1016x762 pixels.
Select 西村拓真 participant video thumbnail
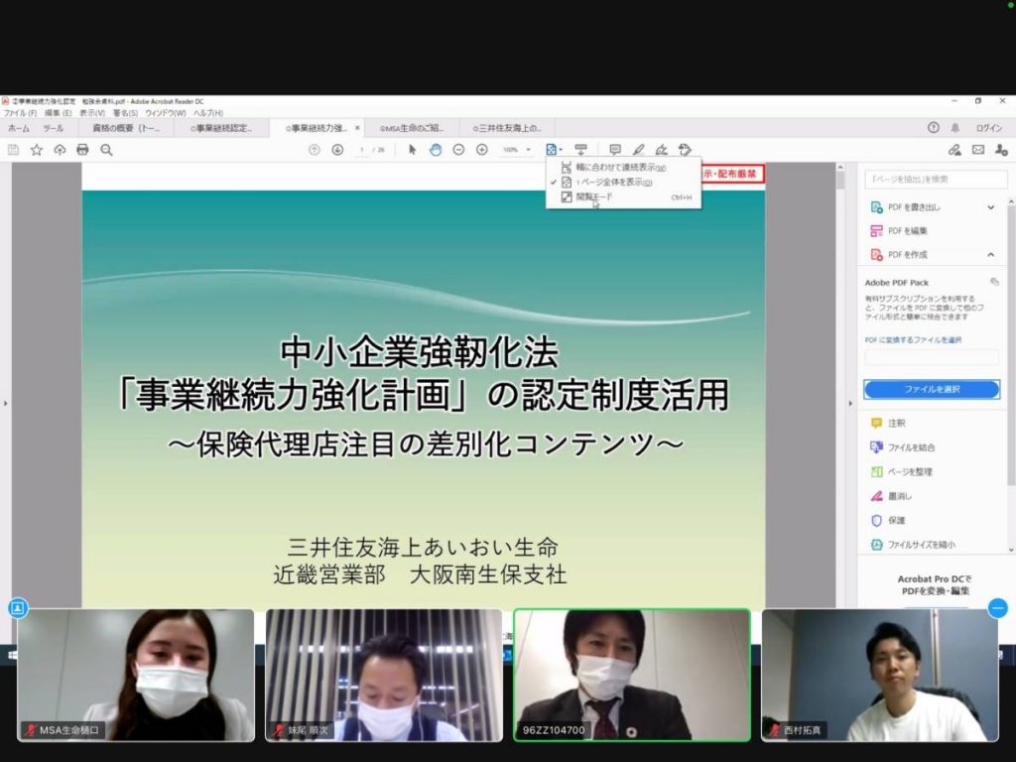[x=880, y=675]
